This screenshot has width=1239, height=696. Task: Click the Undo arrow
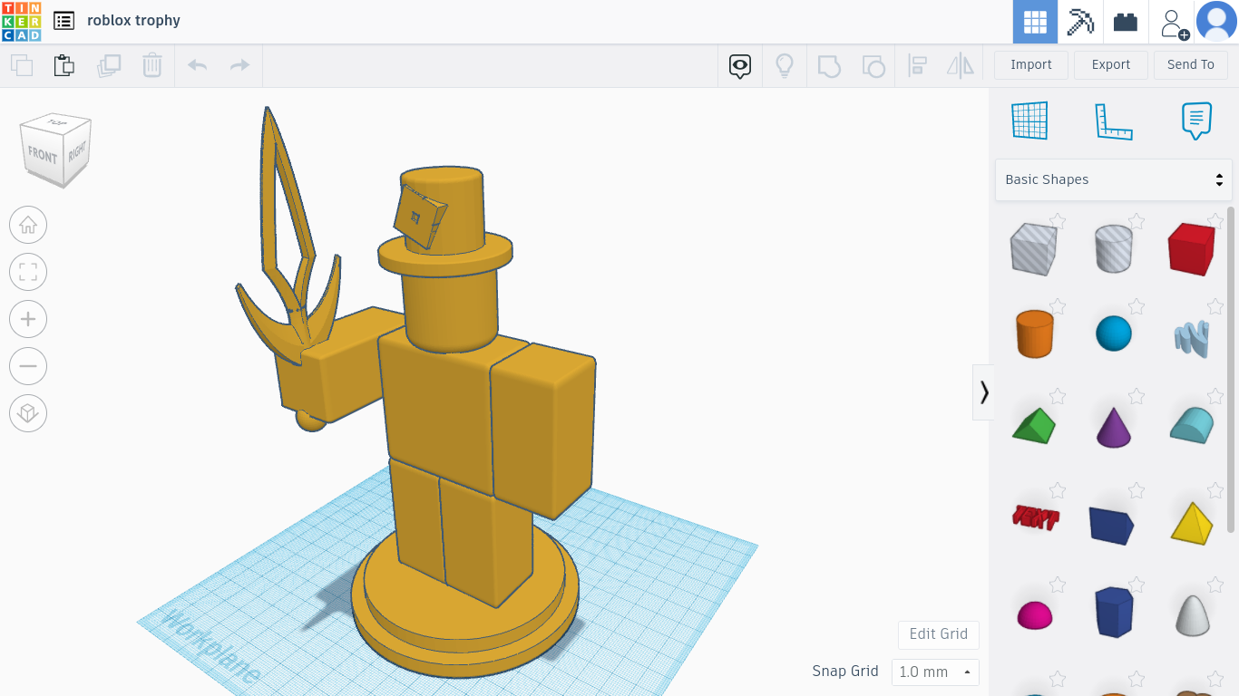(x=197, y=65)
